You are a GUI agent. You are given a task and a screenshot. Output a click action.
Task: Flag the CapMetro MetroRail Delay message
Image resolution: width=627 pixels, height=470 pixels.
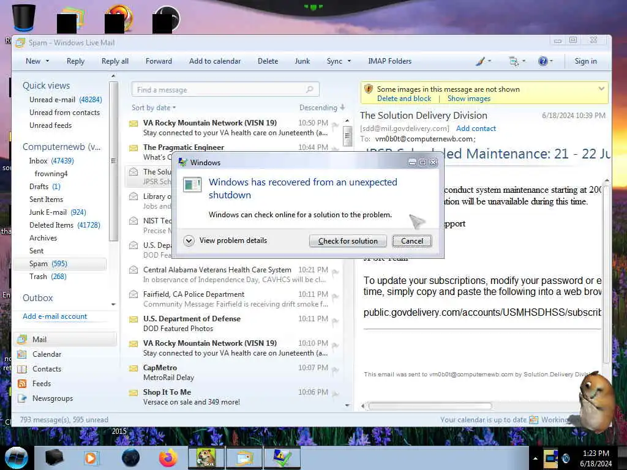(335, 370)
